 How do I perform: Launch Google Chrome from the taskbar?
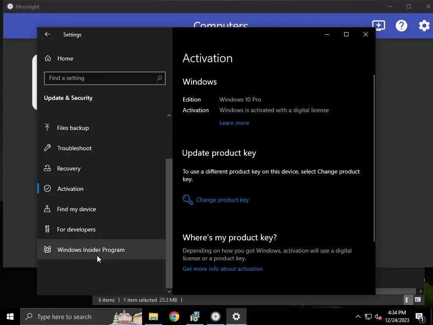174,317
